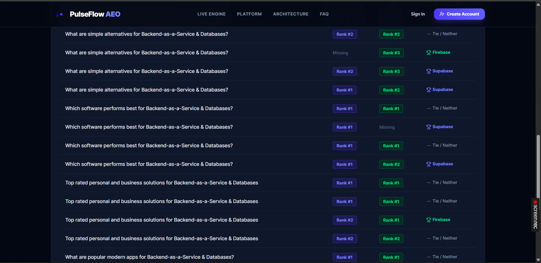The width and height of the screenshot is (541, 263).
Task: Click the PulseFlow AEO brand name
Action: (x=95, y=14)
